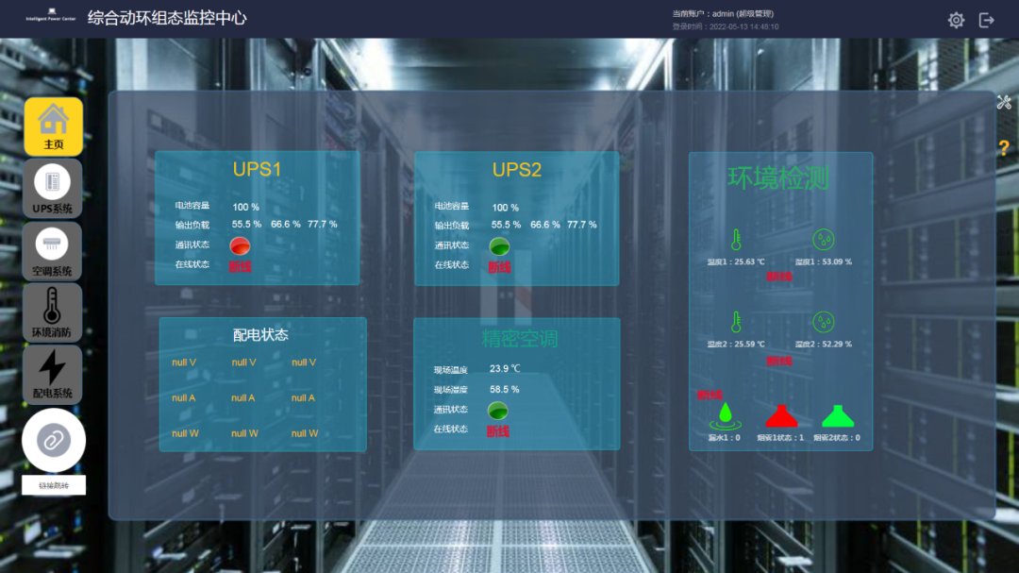The width and height of the screenshot is (1019, 573).
Task: Click 精密空调 green communication status light
Action: (x=497, y=410)
